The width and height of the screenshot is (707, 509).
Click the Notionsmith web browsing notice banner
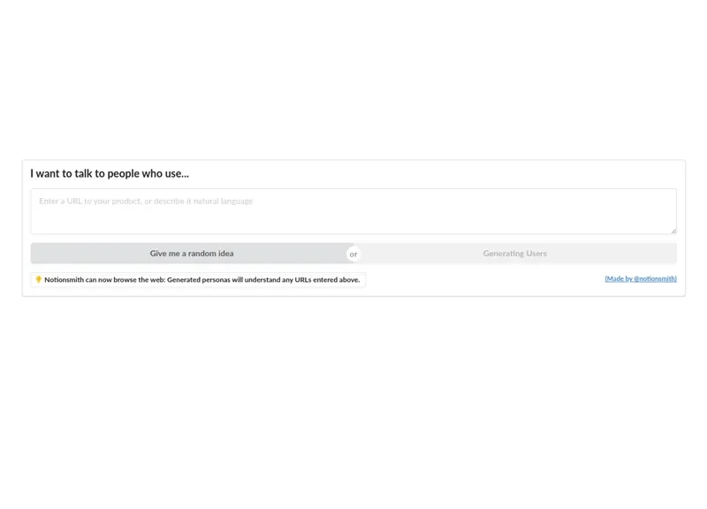199,279
